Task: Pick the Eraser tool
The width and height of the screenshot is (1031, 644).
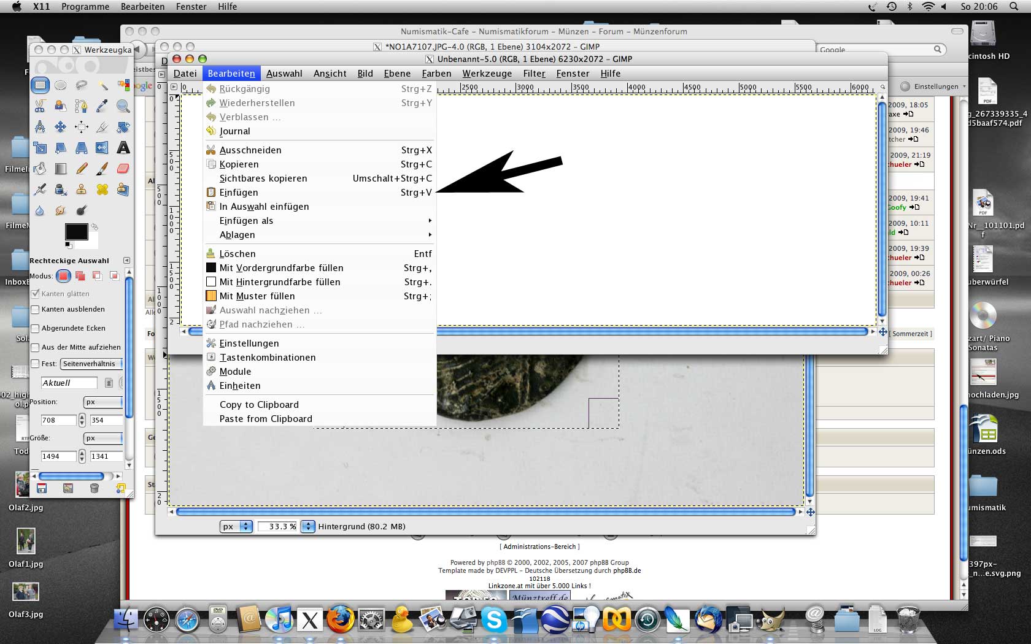Action: (x=123, y=169)
